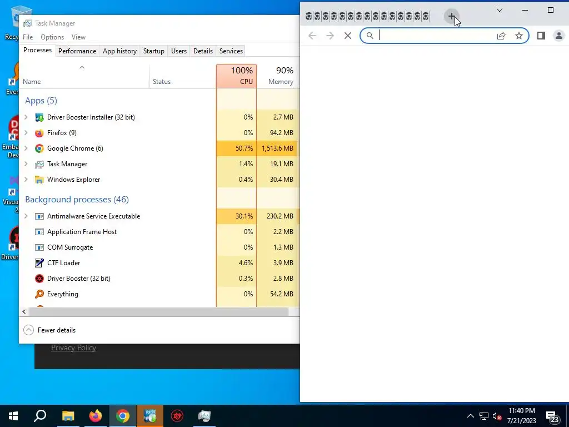Switch to the Performance tab
This screenshot has width=569, height=427.
pyautogui.click(x=77, y=51)
